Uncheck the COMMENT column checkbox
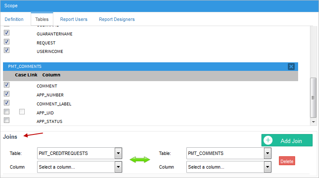319x178 pixels. (x=6, y=85)
